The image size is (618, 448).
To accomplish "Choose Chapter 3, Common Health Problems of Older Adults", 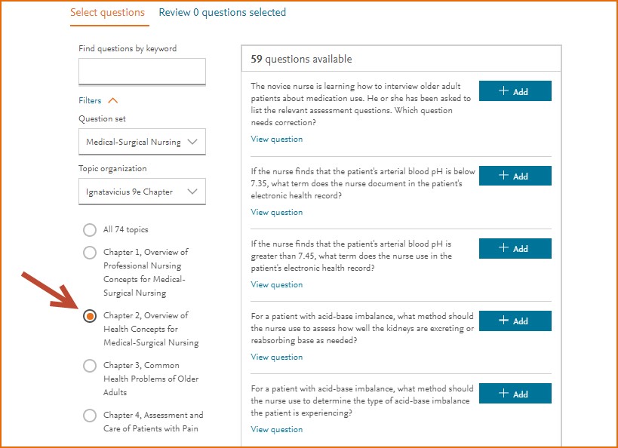I will (90, 365).
